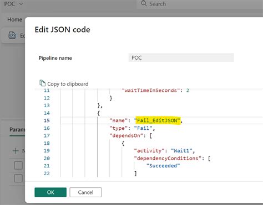The width and height of the screenshot is (263, 205).
Task: Open the Home tab behind the dialog
Action: tap(14, 19)
